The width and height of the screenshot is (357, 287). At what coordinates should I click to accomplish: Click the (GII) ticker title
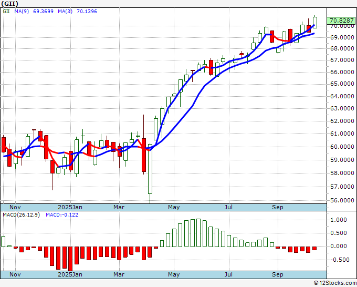(x=9, y=4)
